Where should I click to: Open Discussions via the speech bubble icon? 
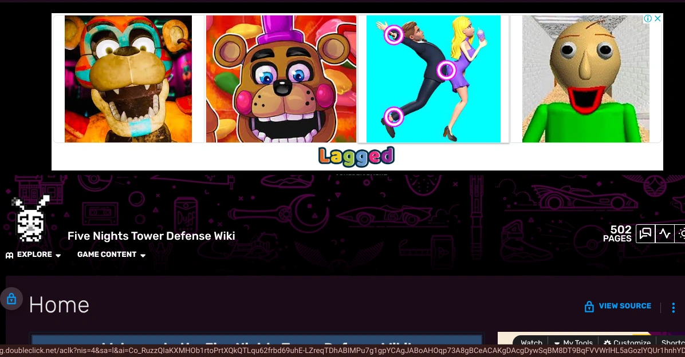[x=645, y=233]
